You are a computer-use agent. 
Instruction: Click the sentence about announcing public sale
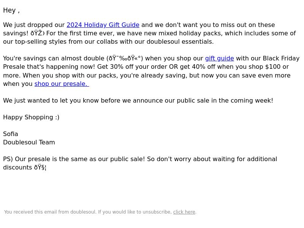click(138, 100)
